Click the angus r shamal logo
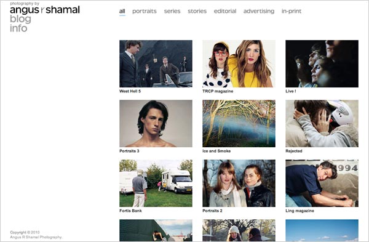369x242 pixels. tap(45, 10)
